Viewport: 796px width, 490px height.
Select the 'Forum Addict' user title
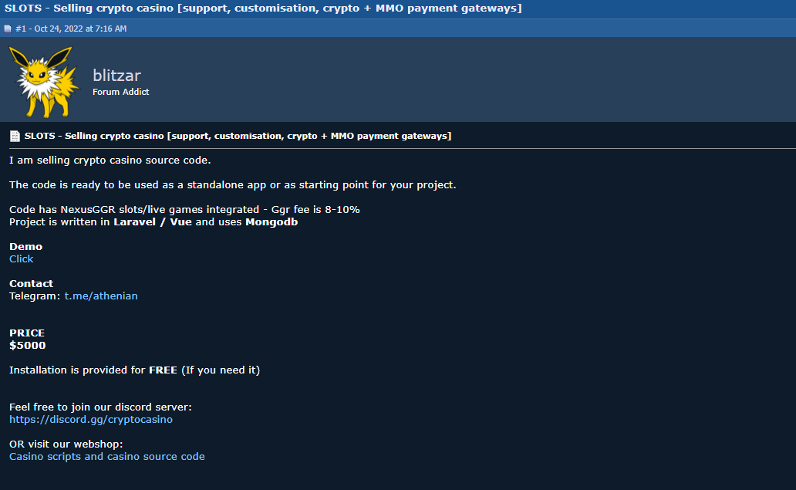coord(121,92)
